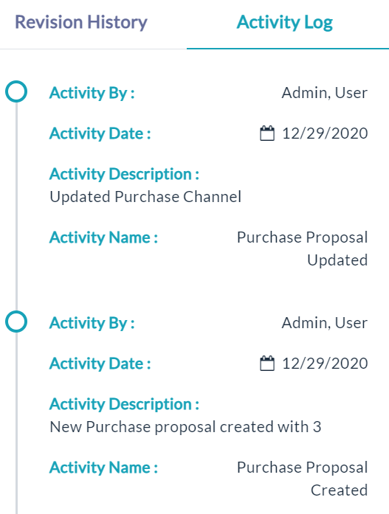
Task: Select the Activity Log tab
Action: click(x=285, y=23)
